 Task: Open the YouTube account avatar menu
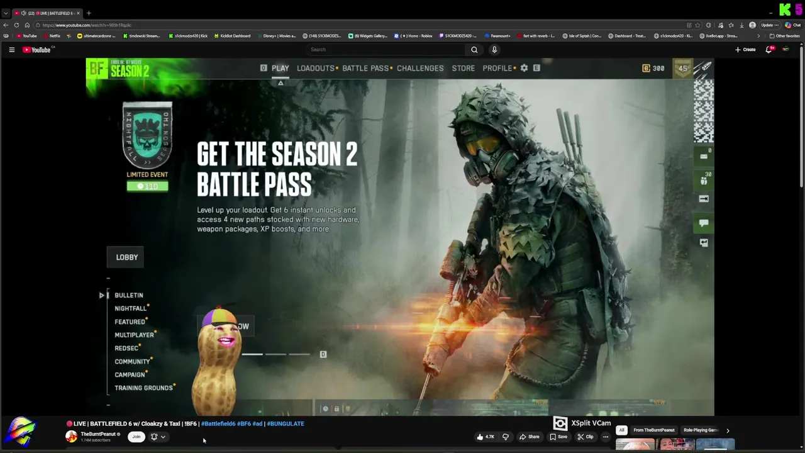coord(786,50)
